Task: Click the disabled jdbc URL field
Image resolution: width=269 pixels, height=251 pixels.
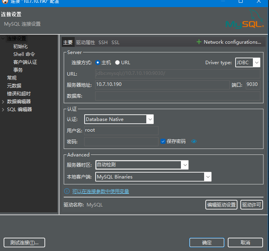Action: pyautogui.click(x=178, y=74)
